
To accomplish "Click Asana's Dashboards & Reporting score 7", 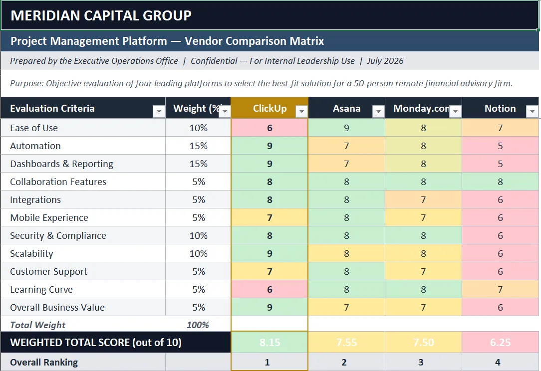I will coord(346,164).
